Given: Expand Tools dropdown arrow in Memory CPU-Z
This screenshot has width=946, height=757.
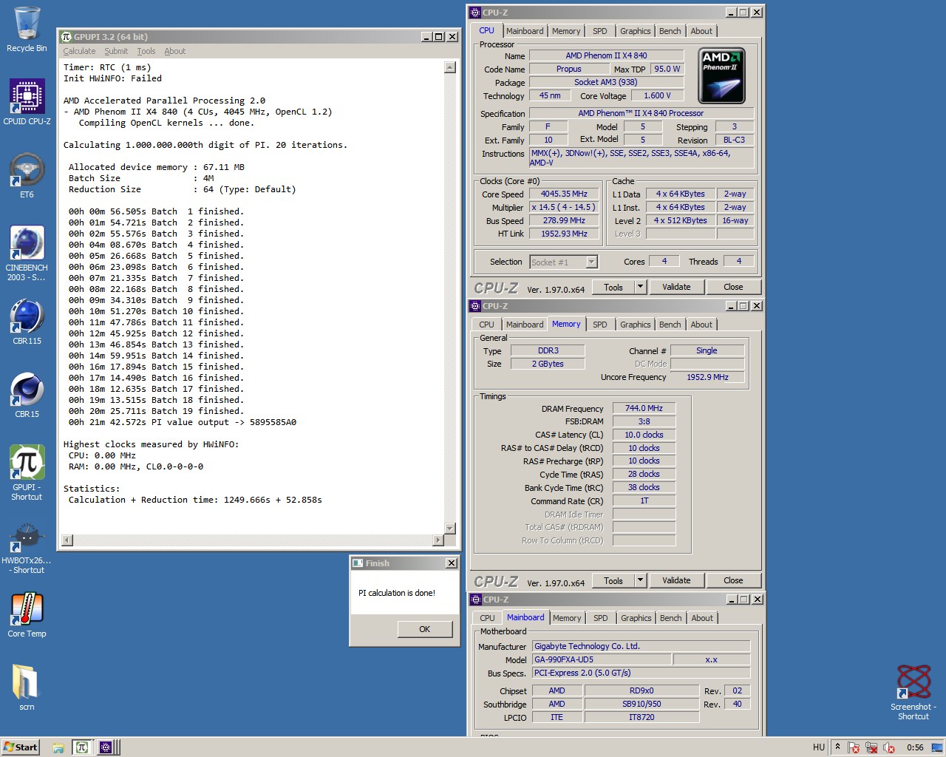Looking at the screenshot, I should point(640,580).
